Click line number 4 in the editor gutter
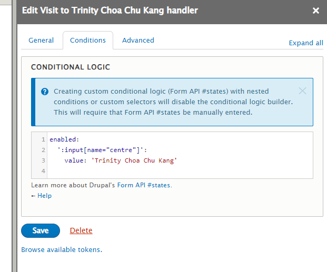 43,171
